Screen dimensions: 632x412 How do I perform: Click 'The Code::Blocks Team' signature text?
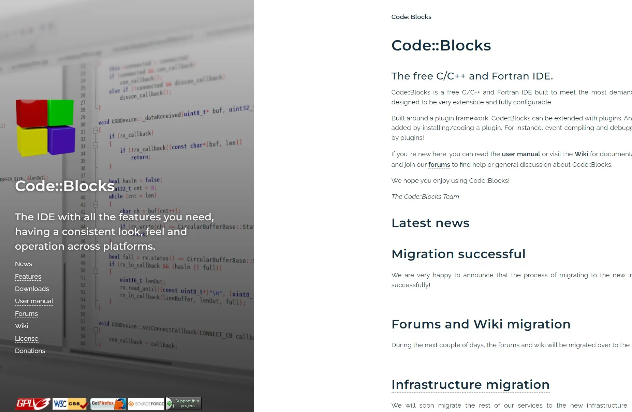(425, 197)
